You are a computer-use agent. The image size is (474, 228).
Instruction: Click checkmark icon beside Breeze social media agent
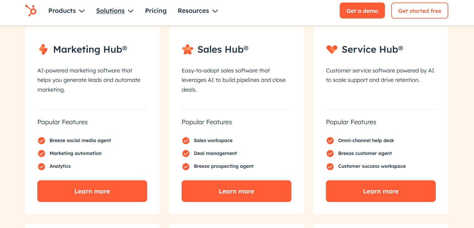coord(41,141)
